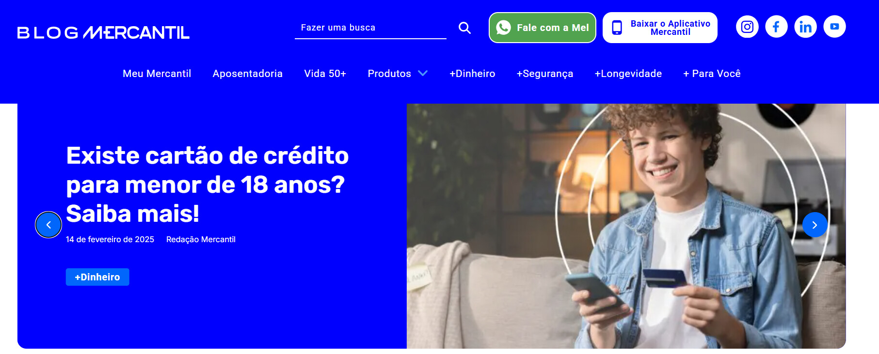879x354 pixels.
Task: Open the YouTube social icon
Action: (x=834, y=27)
